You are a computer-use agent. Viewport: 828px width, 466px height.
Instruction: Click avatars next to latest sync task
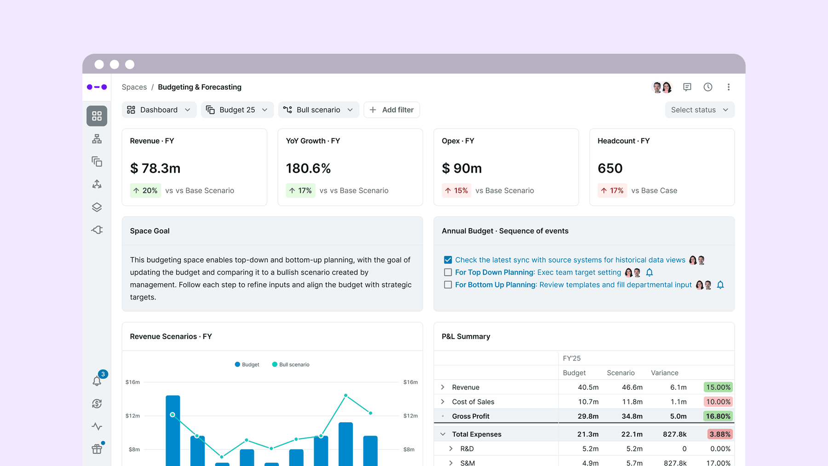tap(697, 260)
